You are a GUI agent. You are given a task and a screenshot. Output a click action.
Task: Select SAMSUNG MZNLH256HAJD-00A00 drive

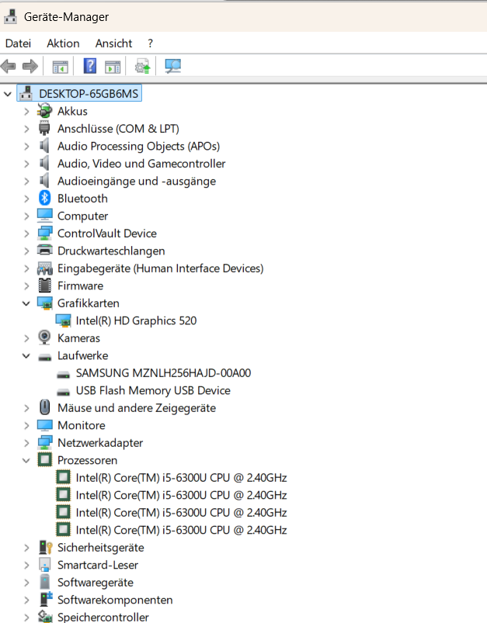click(x=164, y=372)
